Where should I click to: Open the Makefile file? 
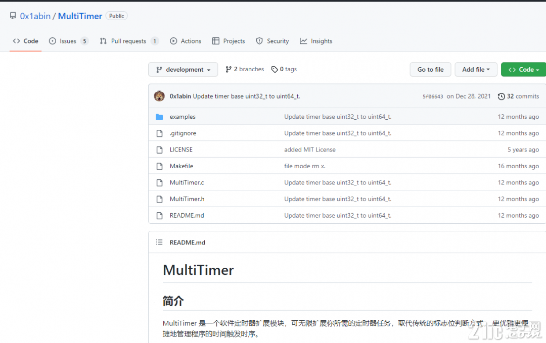(x=181, y=166)
